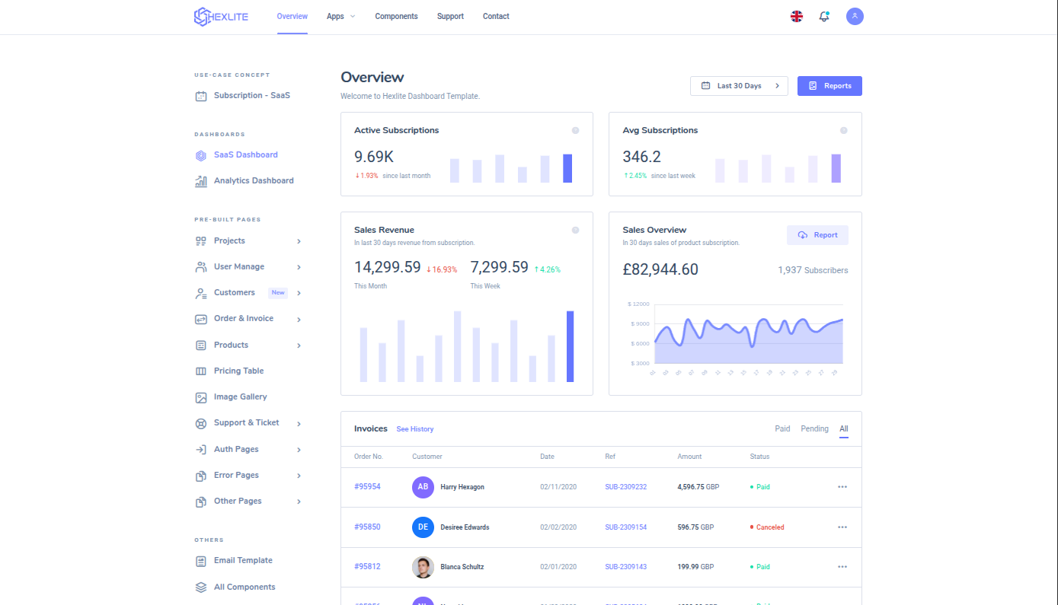Open the Components menu item
This screenshot has height=605, width=1058.
point(396,17)
